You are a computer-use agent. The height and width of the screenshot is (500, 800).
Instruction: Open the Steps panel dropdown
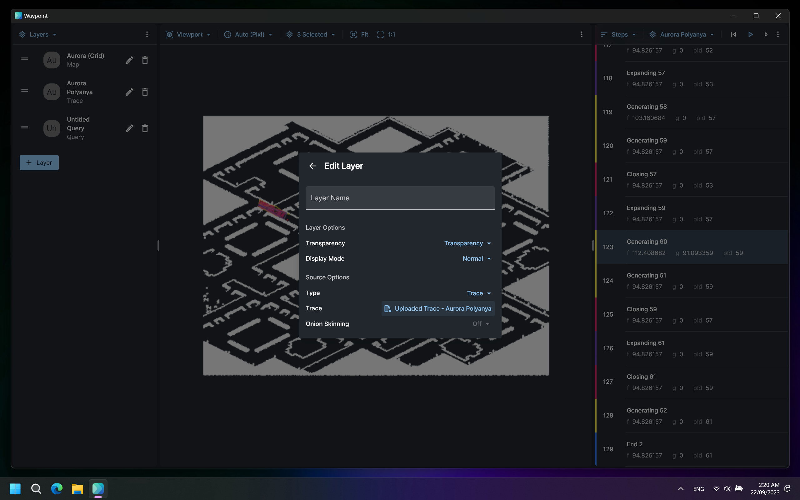pos(618,34)
